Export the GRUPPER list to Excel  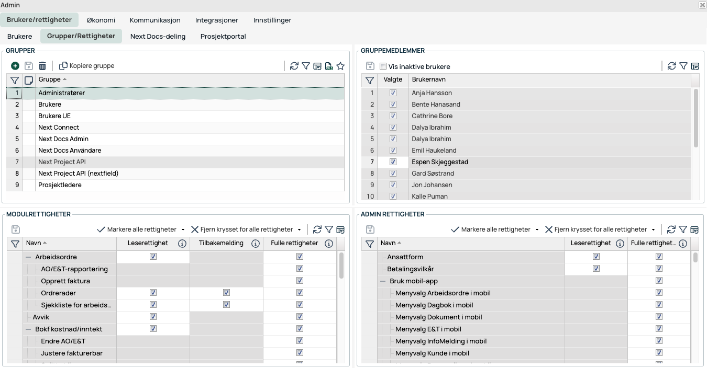click(329, 66)
